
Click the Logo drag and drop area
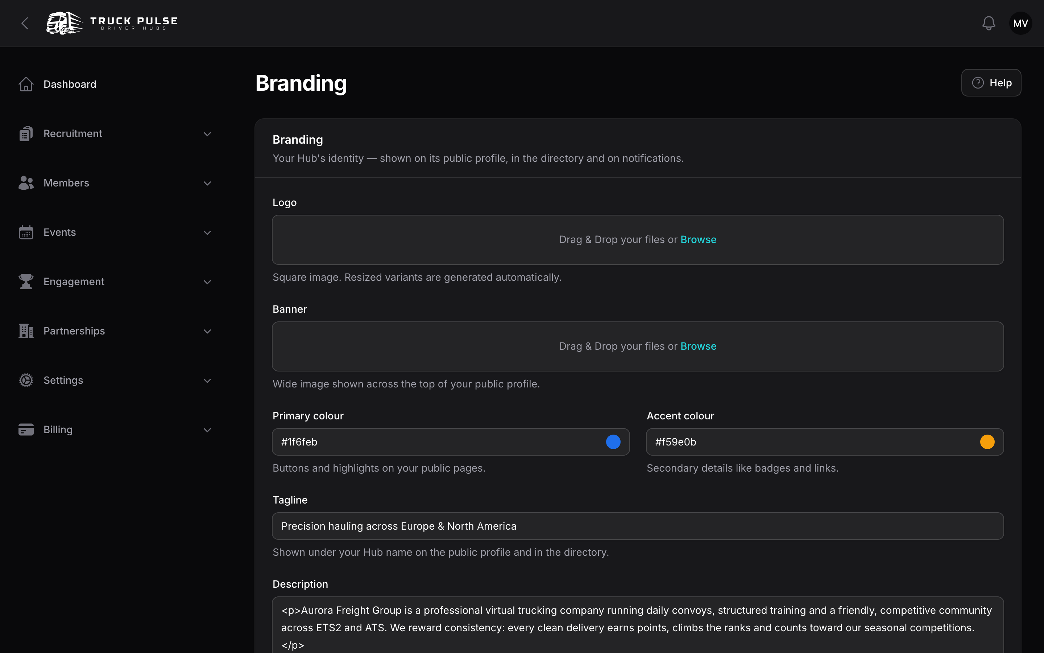click(638, 240)
